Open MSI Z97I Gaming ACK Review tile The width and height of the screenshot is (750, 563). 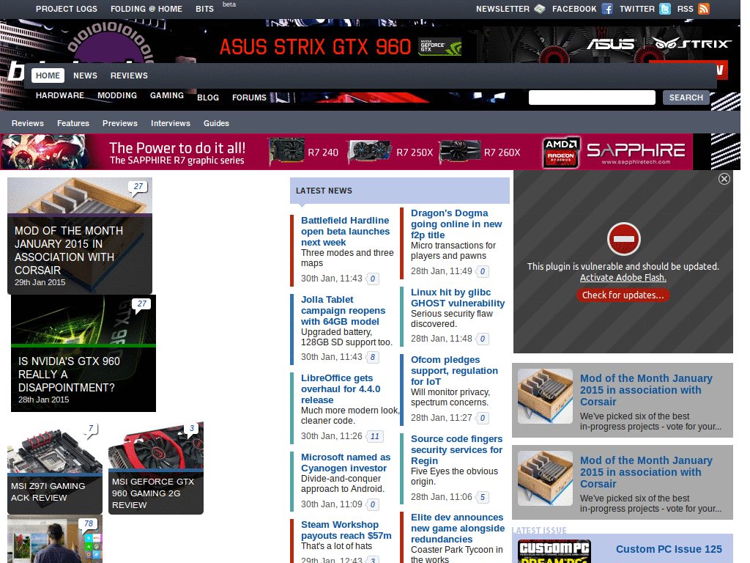tap(54, 468)
